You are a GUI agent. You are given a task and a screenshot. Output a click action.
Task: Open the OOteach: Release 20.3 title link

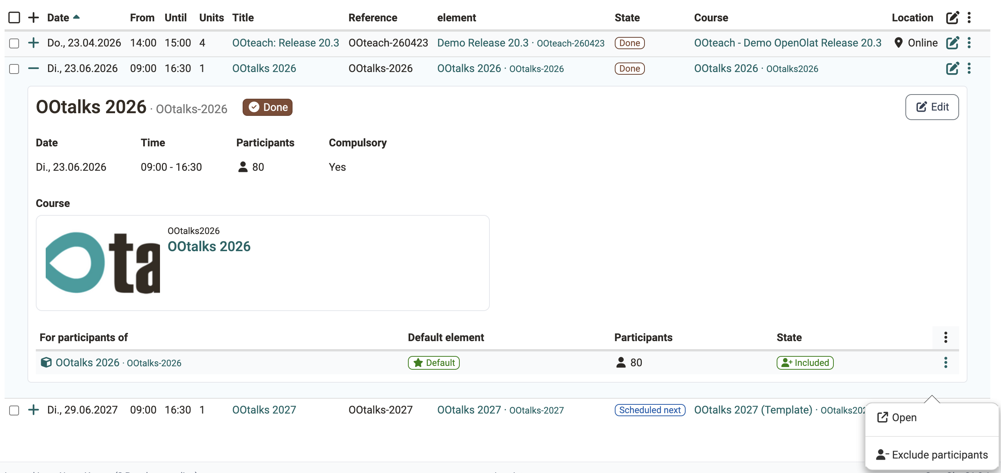click(x=286, y=43)
